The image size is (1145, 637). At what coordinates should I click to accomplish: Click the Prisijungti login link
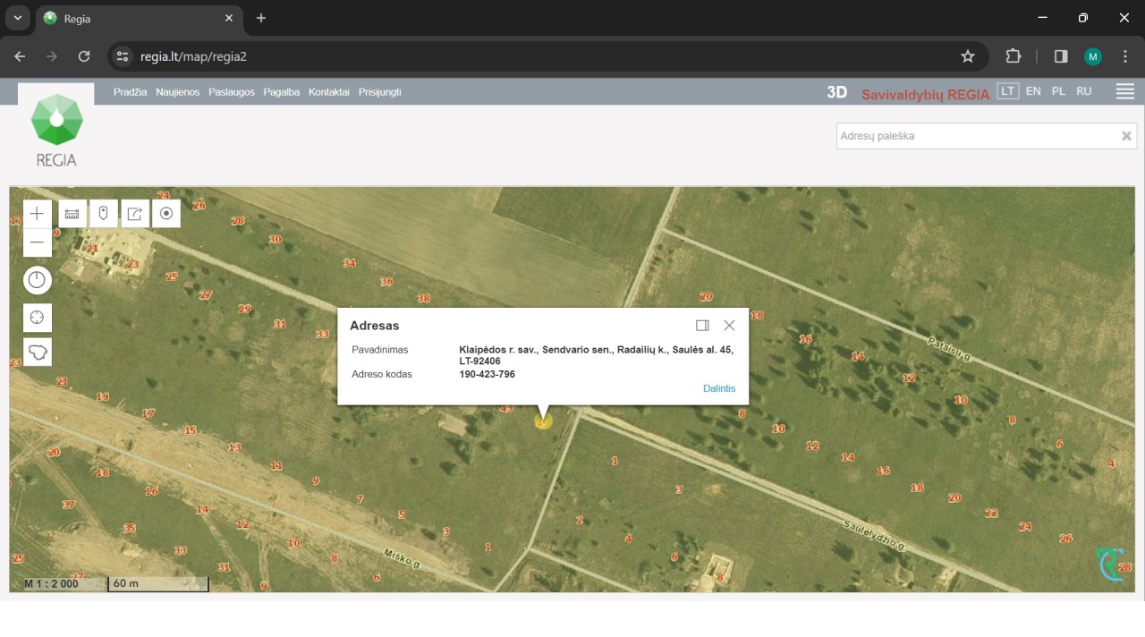click(379, 92)
